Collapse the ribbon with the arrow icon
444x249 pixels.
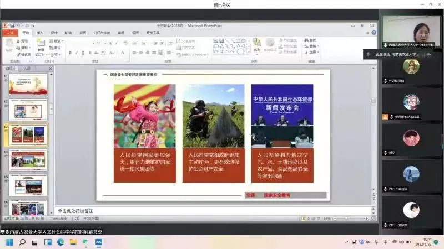pyautogui.click(x=367, y=33)
